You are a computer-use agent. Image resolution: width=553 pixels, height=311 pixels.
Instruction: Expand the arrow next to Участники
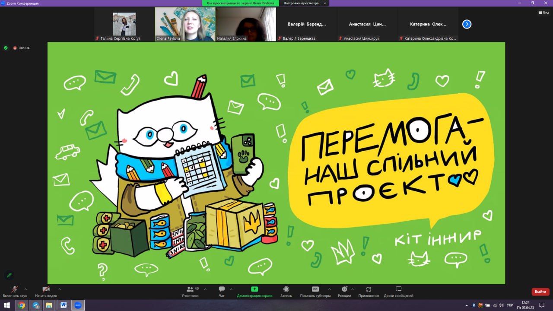coord(205,289)
